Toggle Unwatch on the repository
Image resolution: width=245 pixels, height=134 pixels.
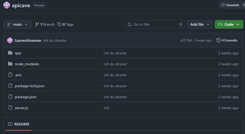click(x=230, y=5)
